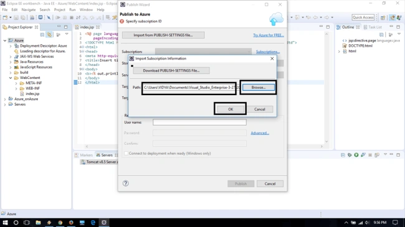Click the Save toolbar icon

tap(16, 17)
